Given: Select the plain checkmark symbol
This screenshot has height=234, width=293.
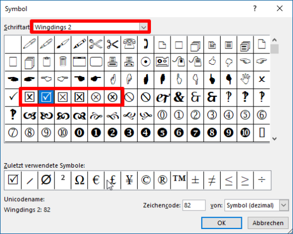Looking at the screenshot, I should pyautogui.click(x=13, y=97).
